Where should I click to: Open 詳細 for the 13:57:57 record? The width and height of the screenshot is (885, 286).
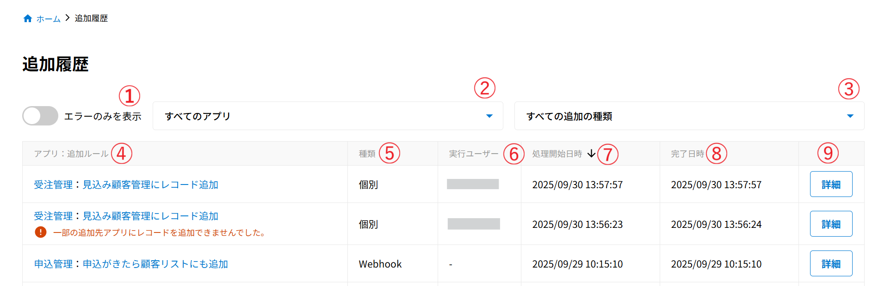click(x=831, y=184)
